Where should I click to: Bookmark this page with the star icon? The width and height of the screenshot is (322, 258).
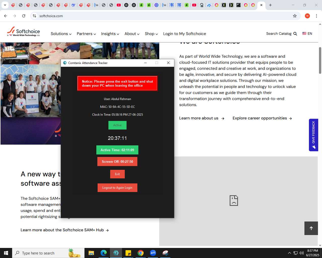(295, 16)
